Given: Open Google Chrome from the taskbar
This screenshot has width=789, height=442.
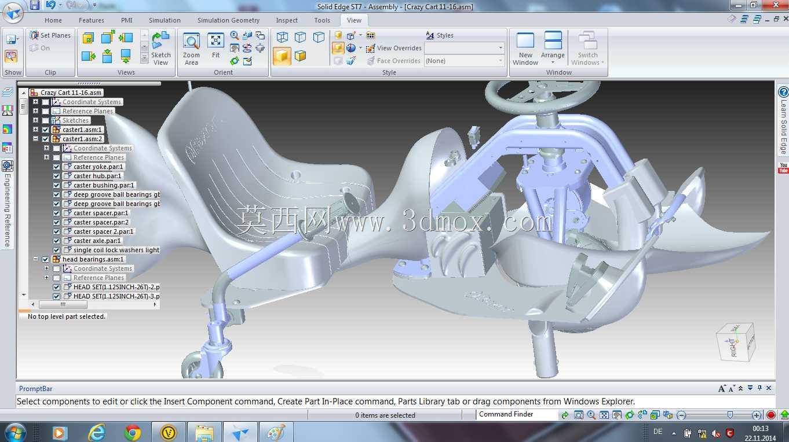Looking at the screenshot, I should pyautogui.click(x=133, y=432).
